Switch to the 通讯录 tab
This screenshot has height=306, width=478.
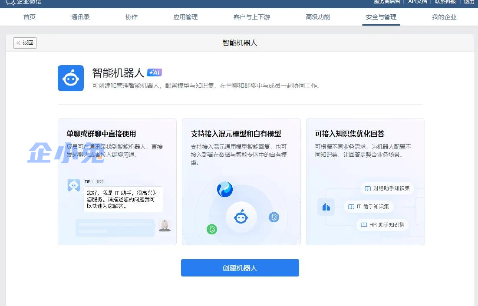[x=80, y=17]
